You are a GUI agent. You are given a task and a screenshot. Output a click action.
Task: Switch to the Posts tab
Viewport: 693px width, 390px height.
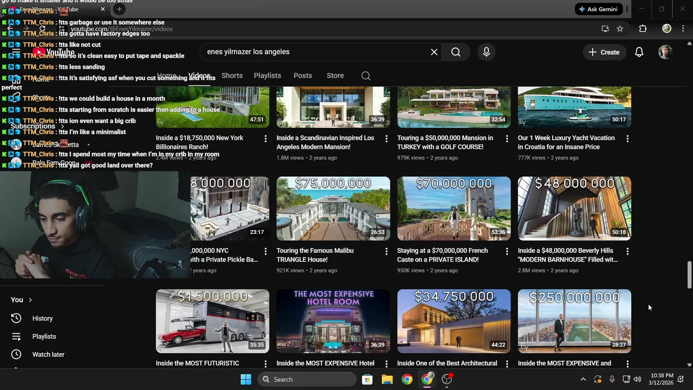303,75
